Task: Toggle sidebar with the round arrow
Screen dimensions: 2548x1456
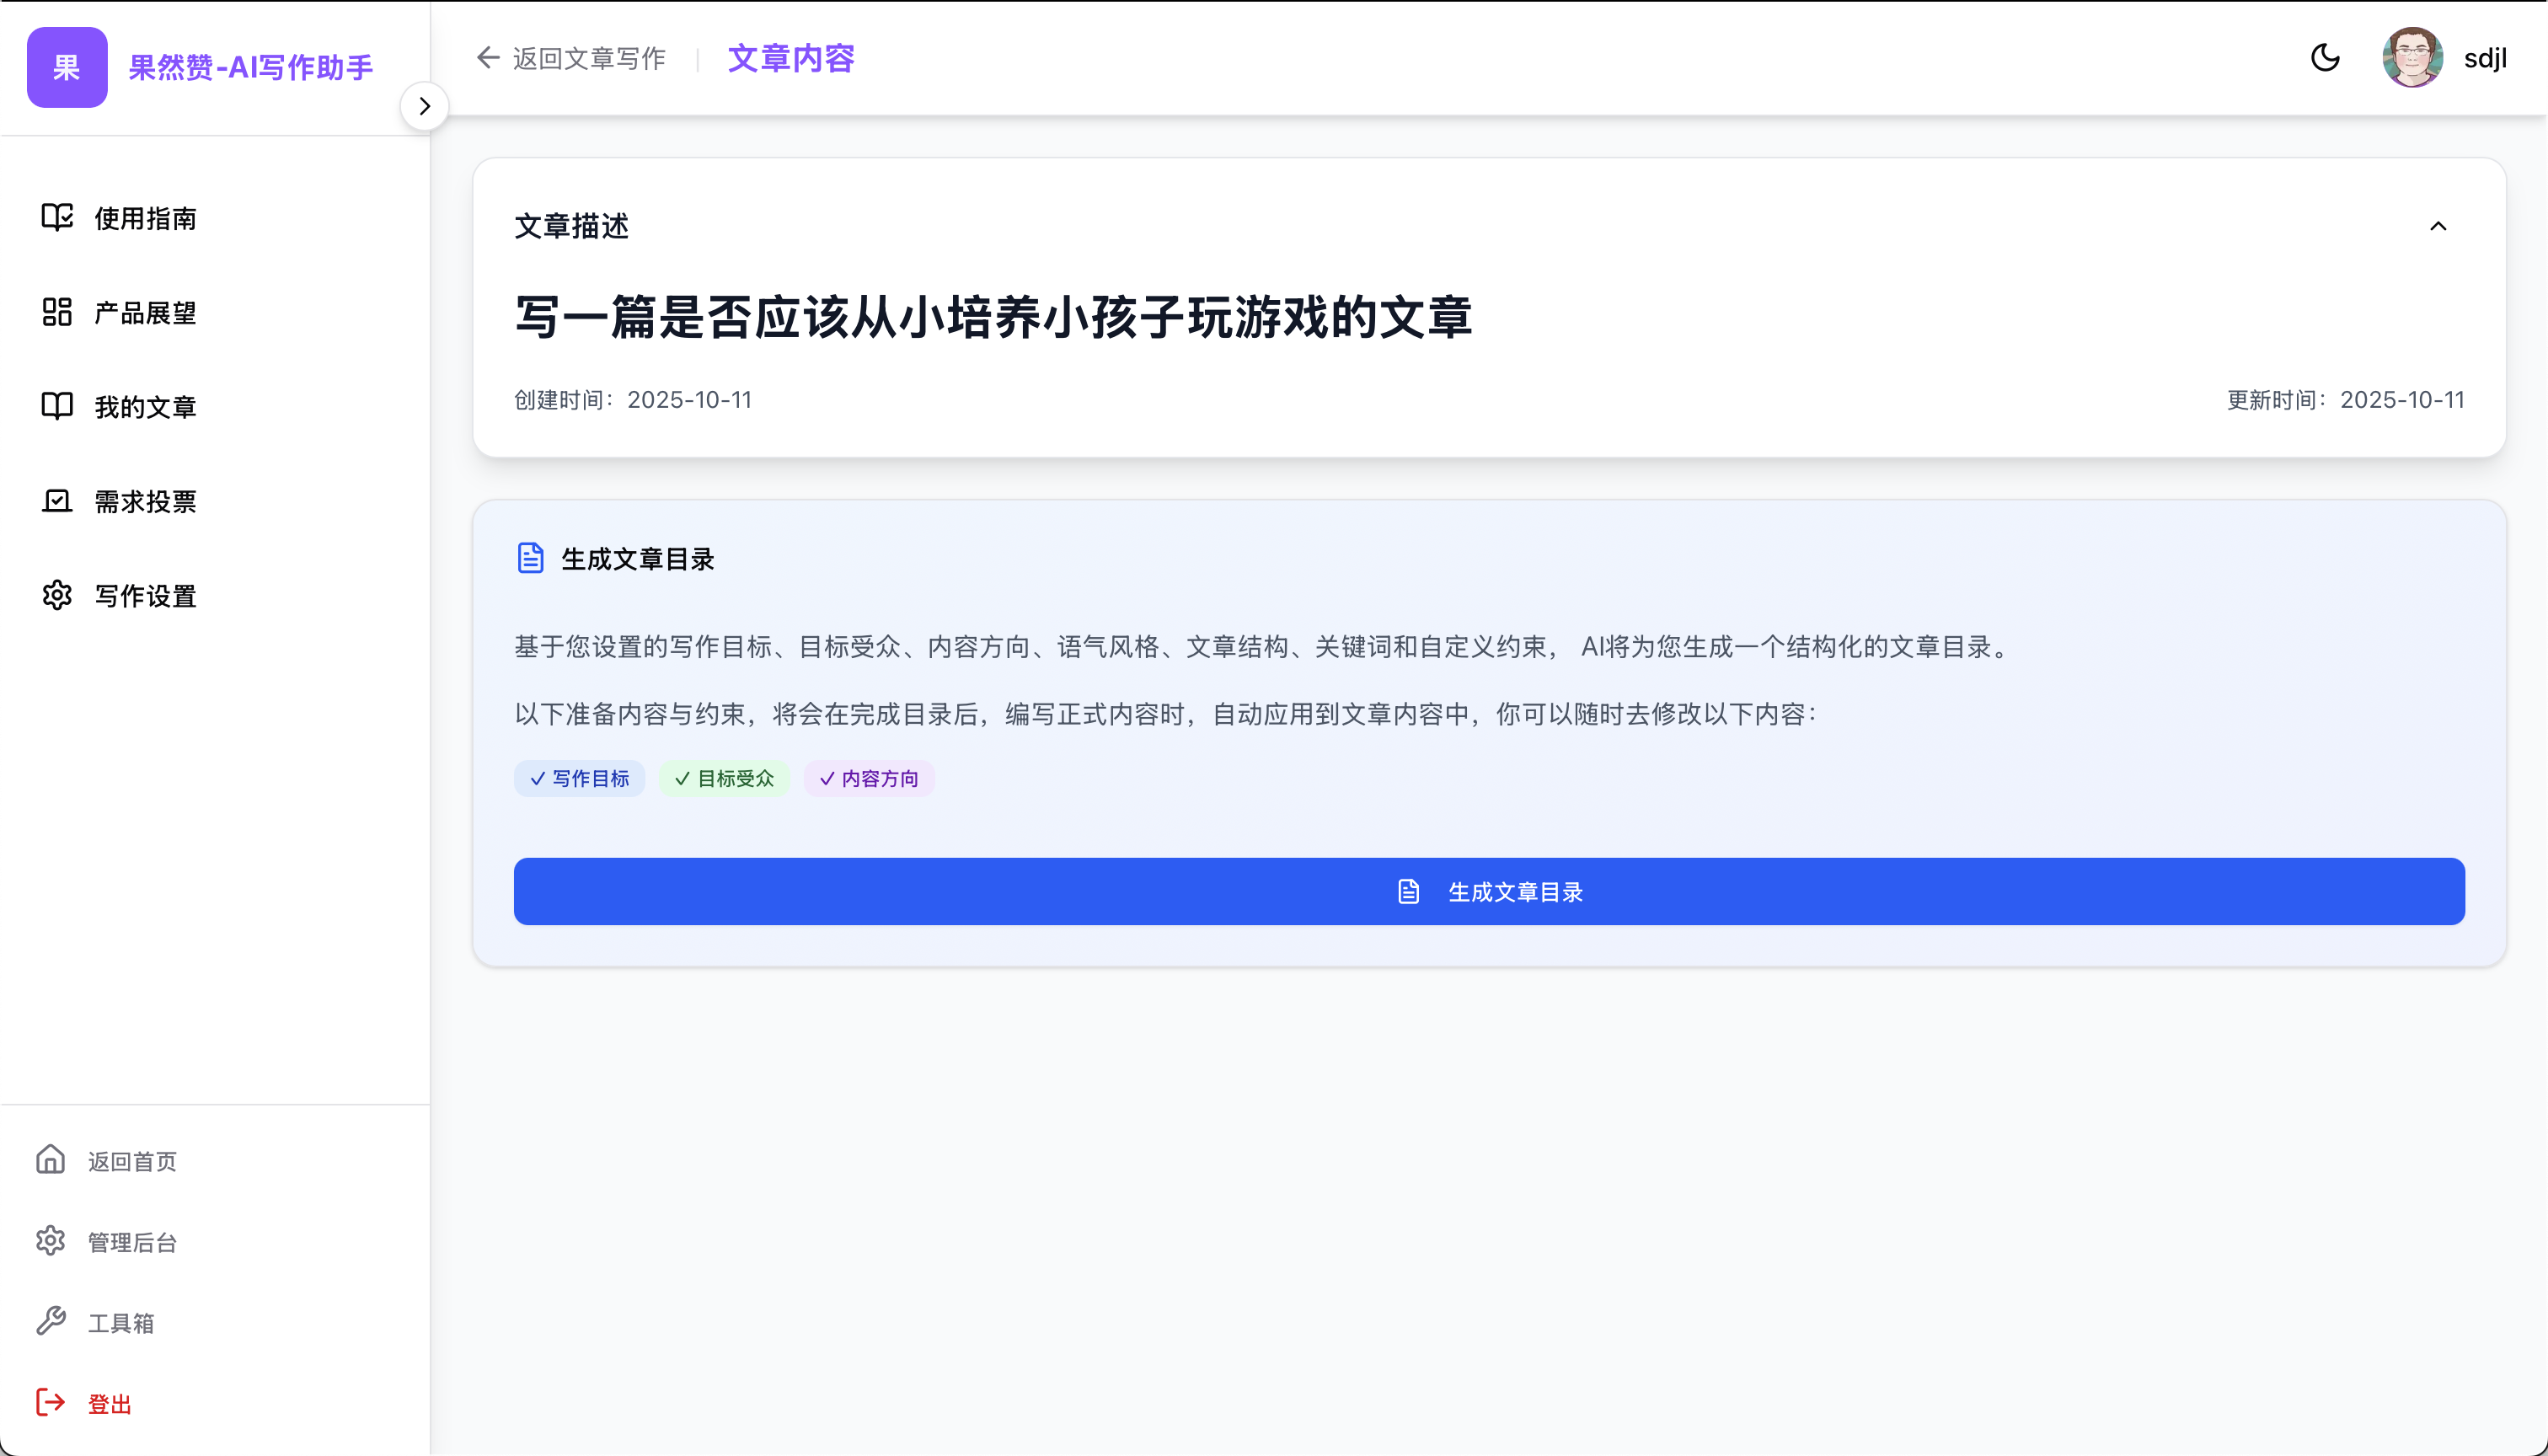Action: point(424,106)
